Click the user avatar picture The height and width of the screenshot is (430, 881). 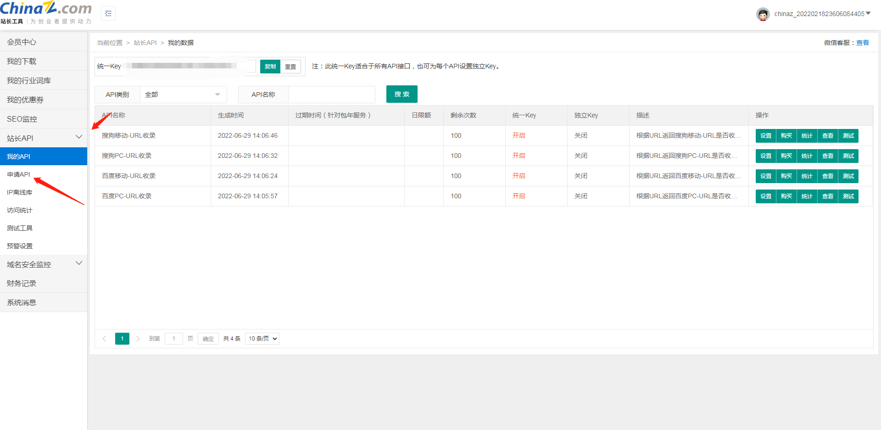pos(763,14)
